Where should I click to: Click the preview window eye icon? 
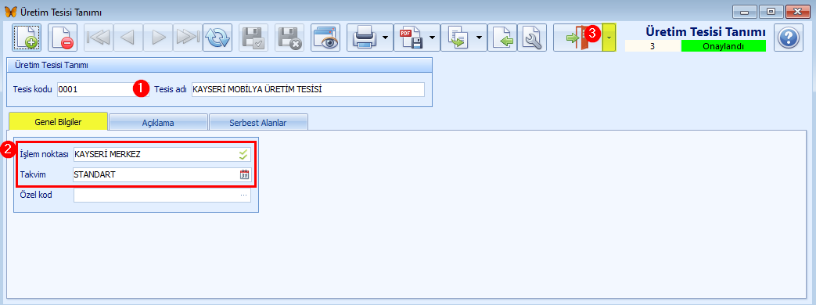(x=325, y=38)
